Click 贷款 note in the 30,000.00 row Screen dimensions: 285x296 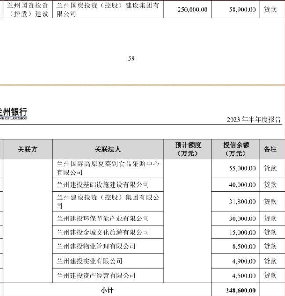(270, 218)
